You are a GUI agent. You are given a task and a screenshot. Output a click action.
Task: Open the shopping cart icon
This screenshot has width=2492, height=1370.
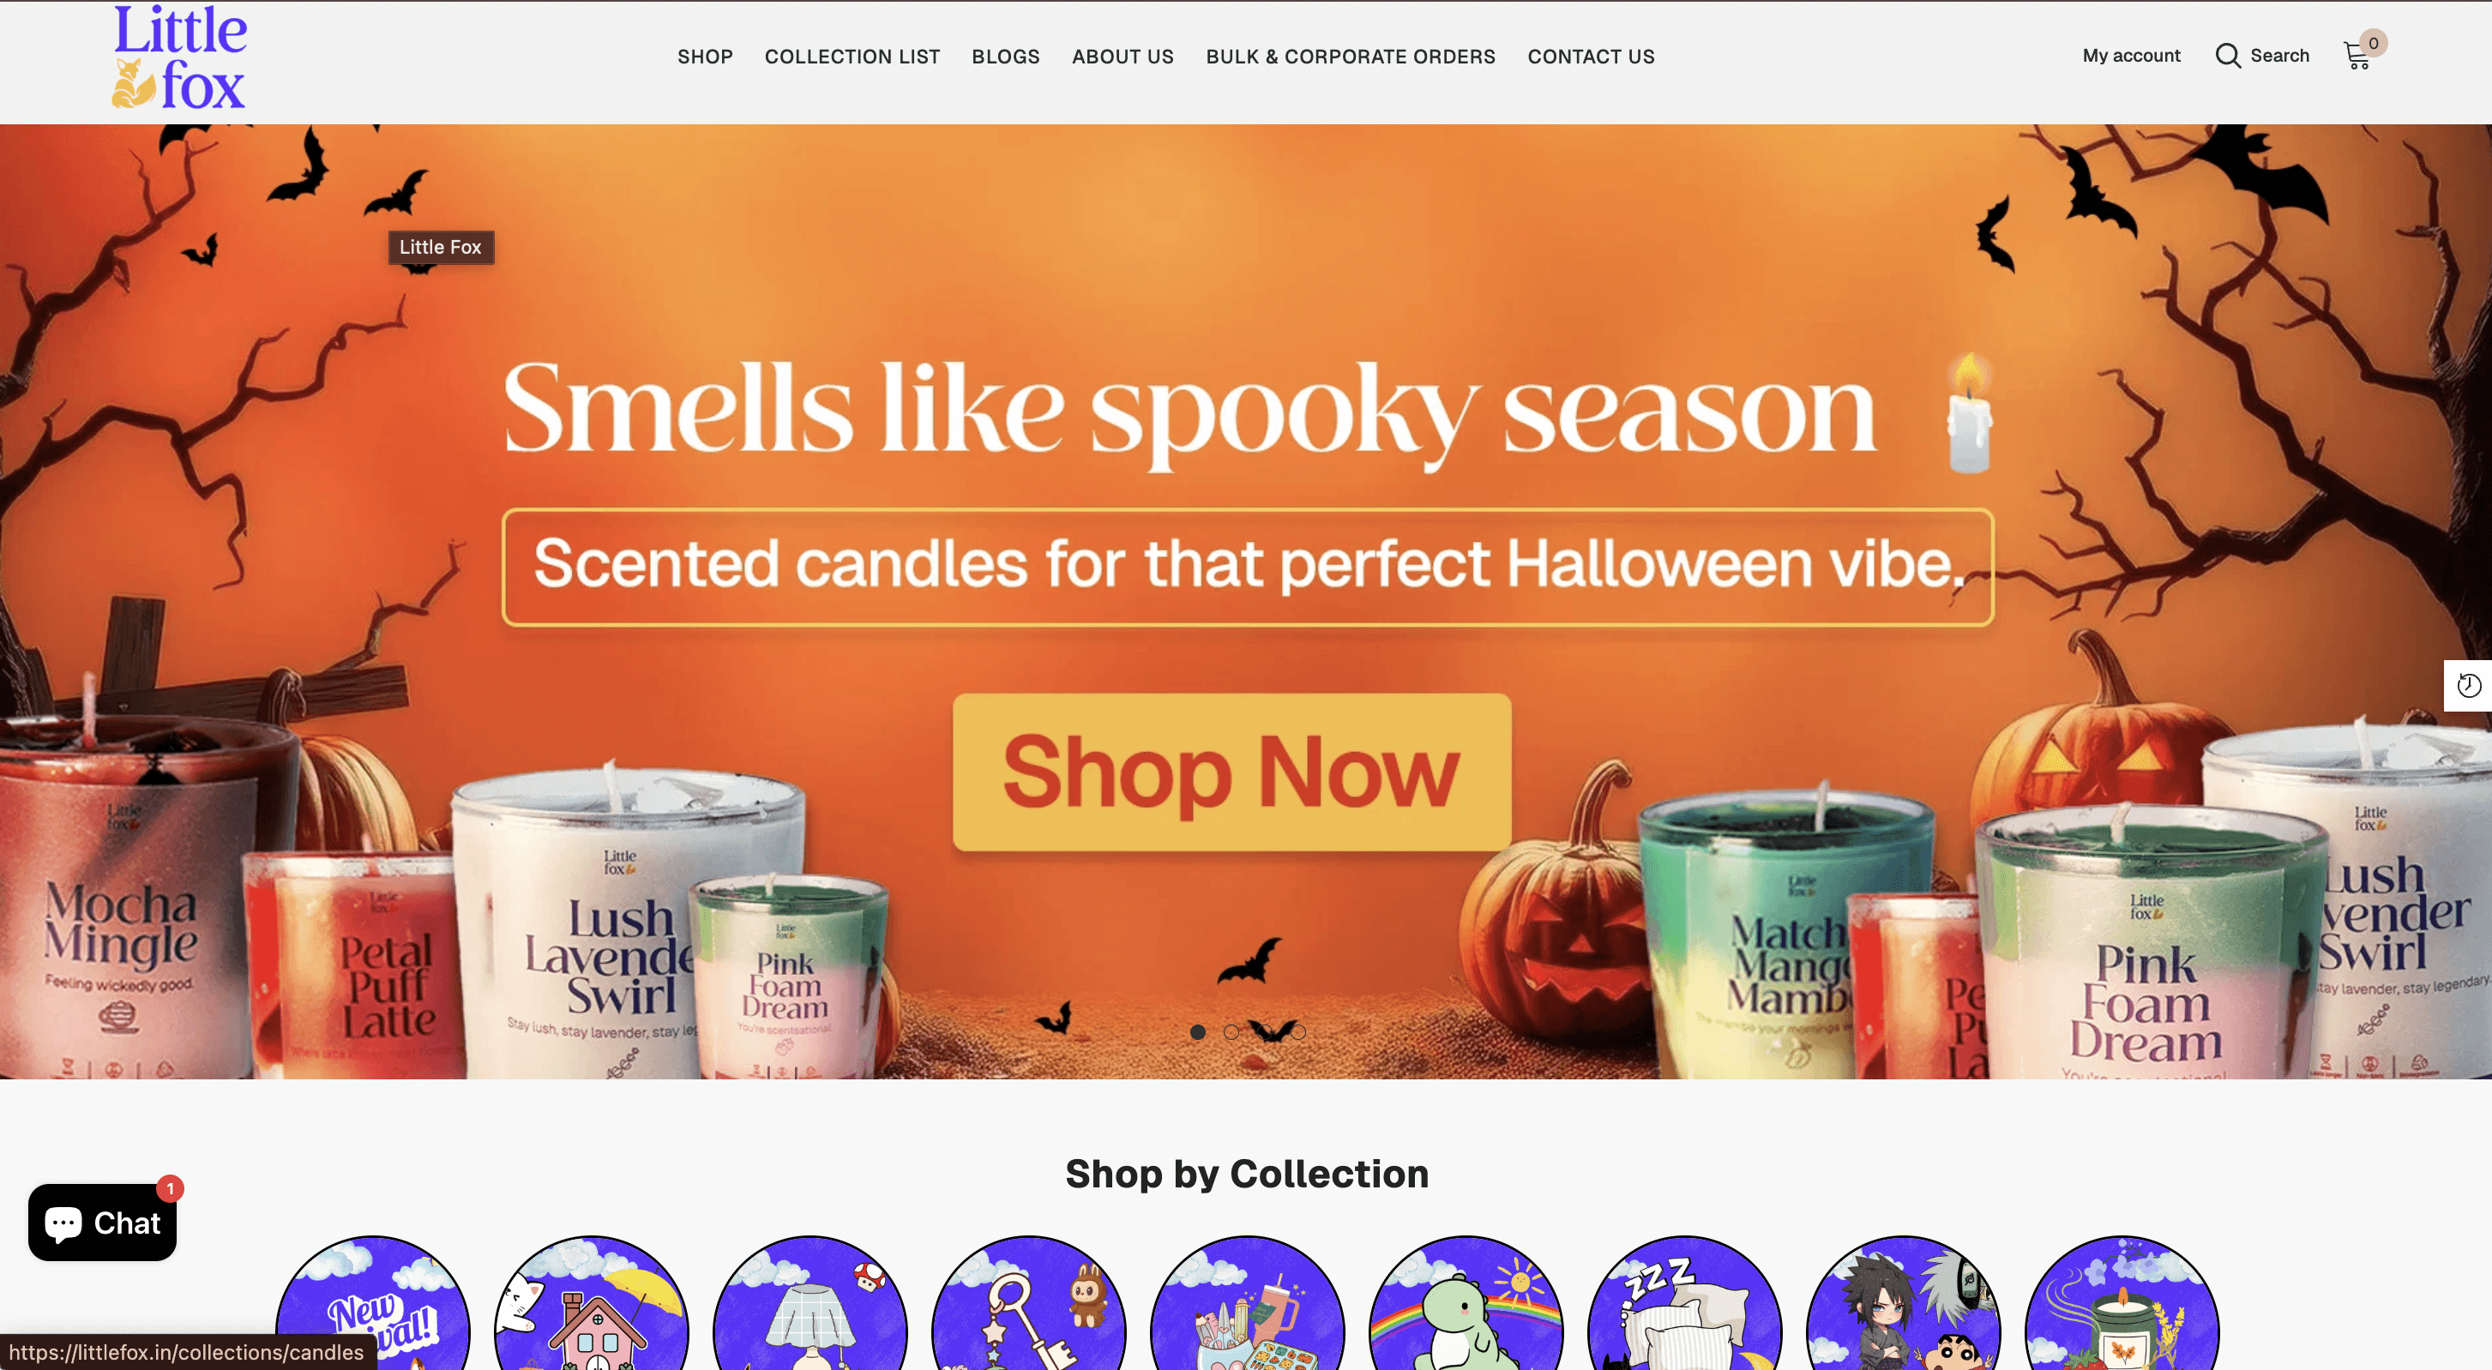[2357, 55]
